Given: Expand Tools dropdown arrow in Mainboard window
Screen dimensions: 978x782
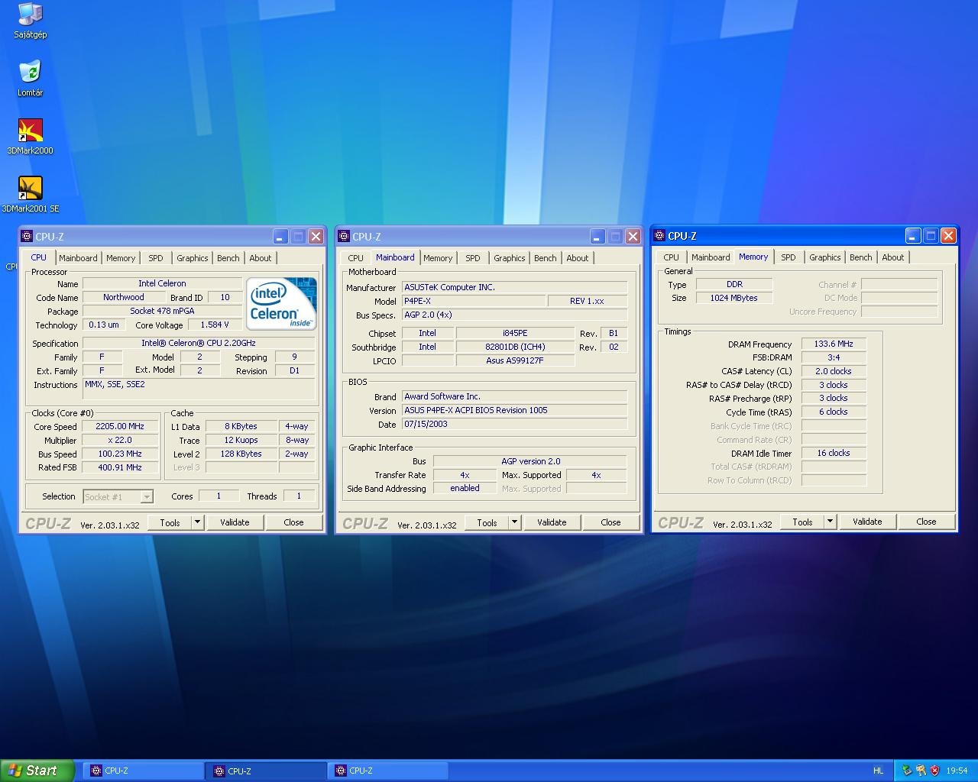Looking at the screenshot, I should pos(514,522).
